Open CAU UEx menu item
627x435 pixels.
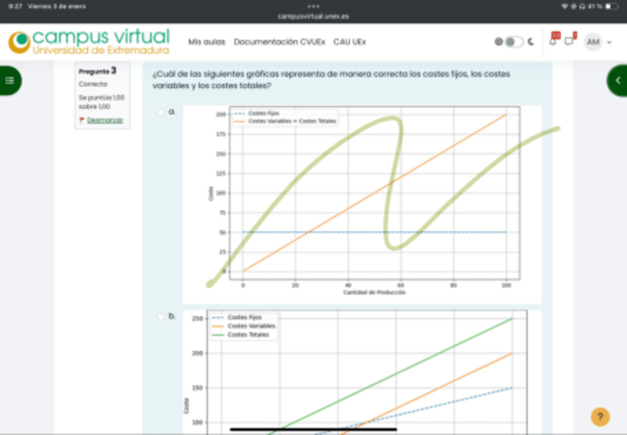(x=350, y=42)
